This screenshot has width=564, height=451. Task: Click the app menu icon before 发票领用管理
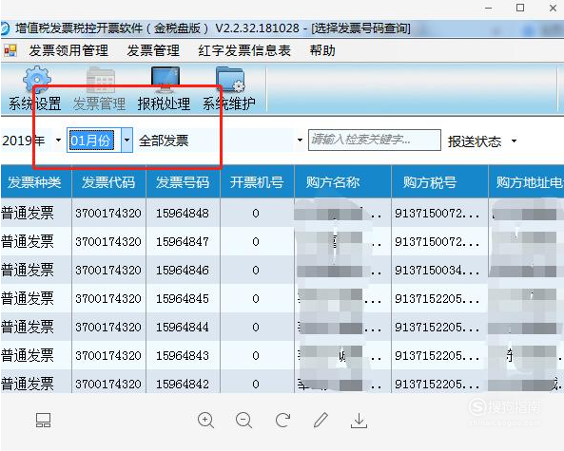10,50
